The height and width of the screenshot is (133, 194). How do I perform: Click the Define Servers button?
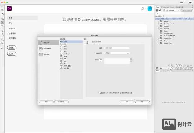point(187,11)
